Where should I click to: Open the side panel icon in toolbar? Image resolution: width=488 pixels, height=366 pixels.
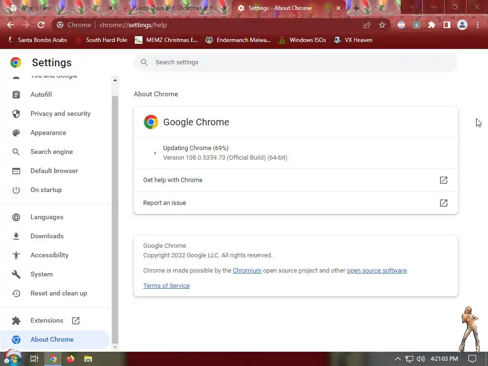tap(447, 25)
